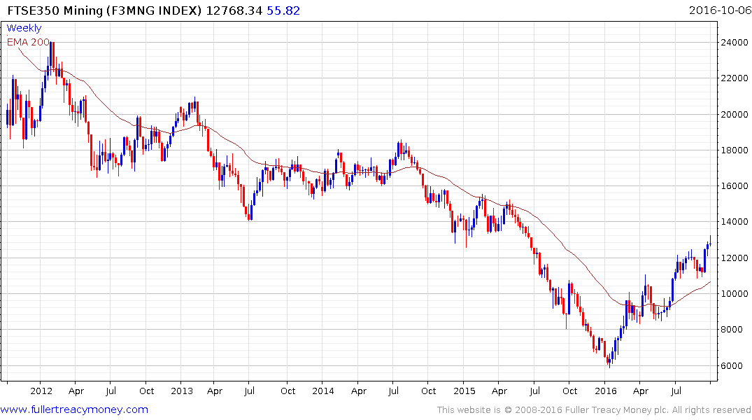Click the 10000 price axis label
Image resolution: width=752 pixels, height=420 pixels.
pos(735,294)
